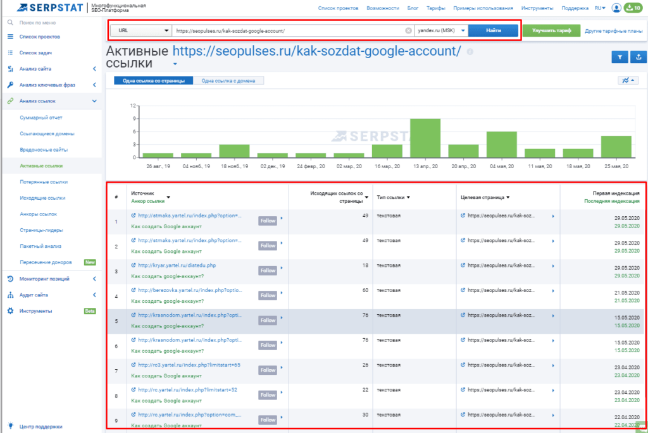Open the Список проектов top link
This screenshot has width=648, height=433.
(338, 8)
